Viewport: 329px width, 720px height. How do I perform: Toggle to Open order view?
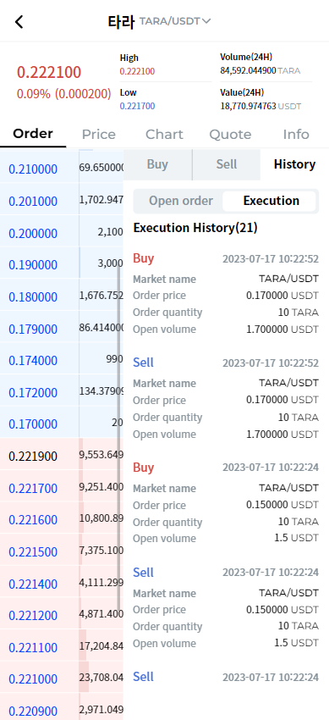[x=180, y=201]
